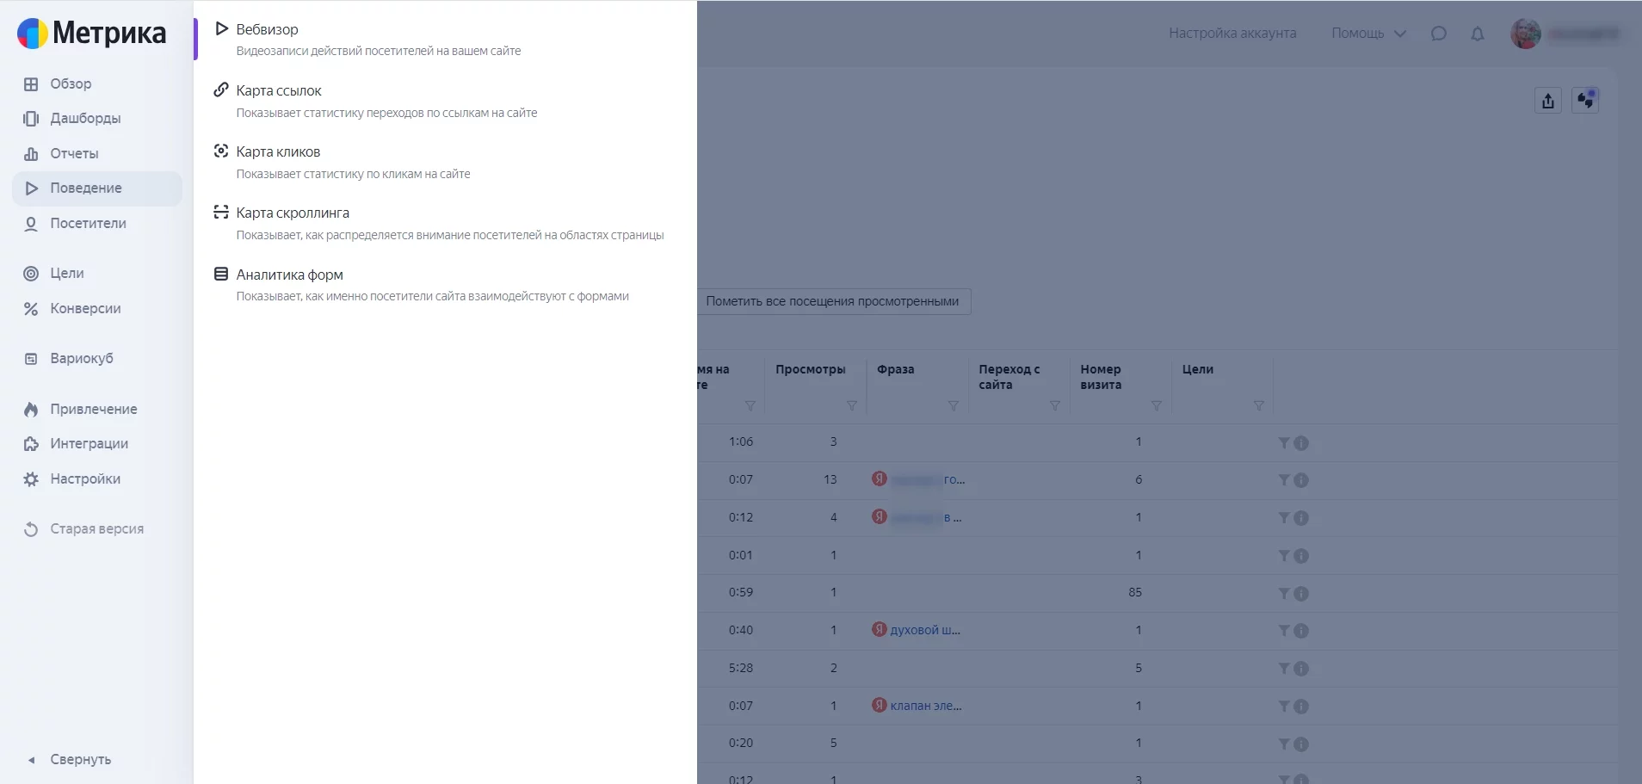1642x784 pixels.
Task: Click the Yandex icon beside клапан эле...
Action: [x=879, y=705]
